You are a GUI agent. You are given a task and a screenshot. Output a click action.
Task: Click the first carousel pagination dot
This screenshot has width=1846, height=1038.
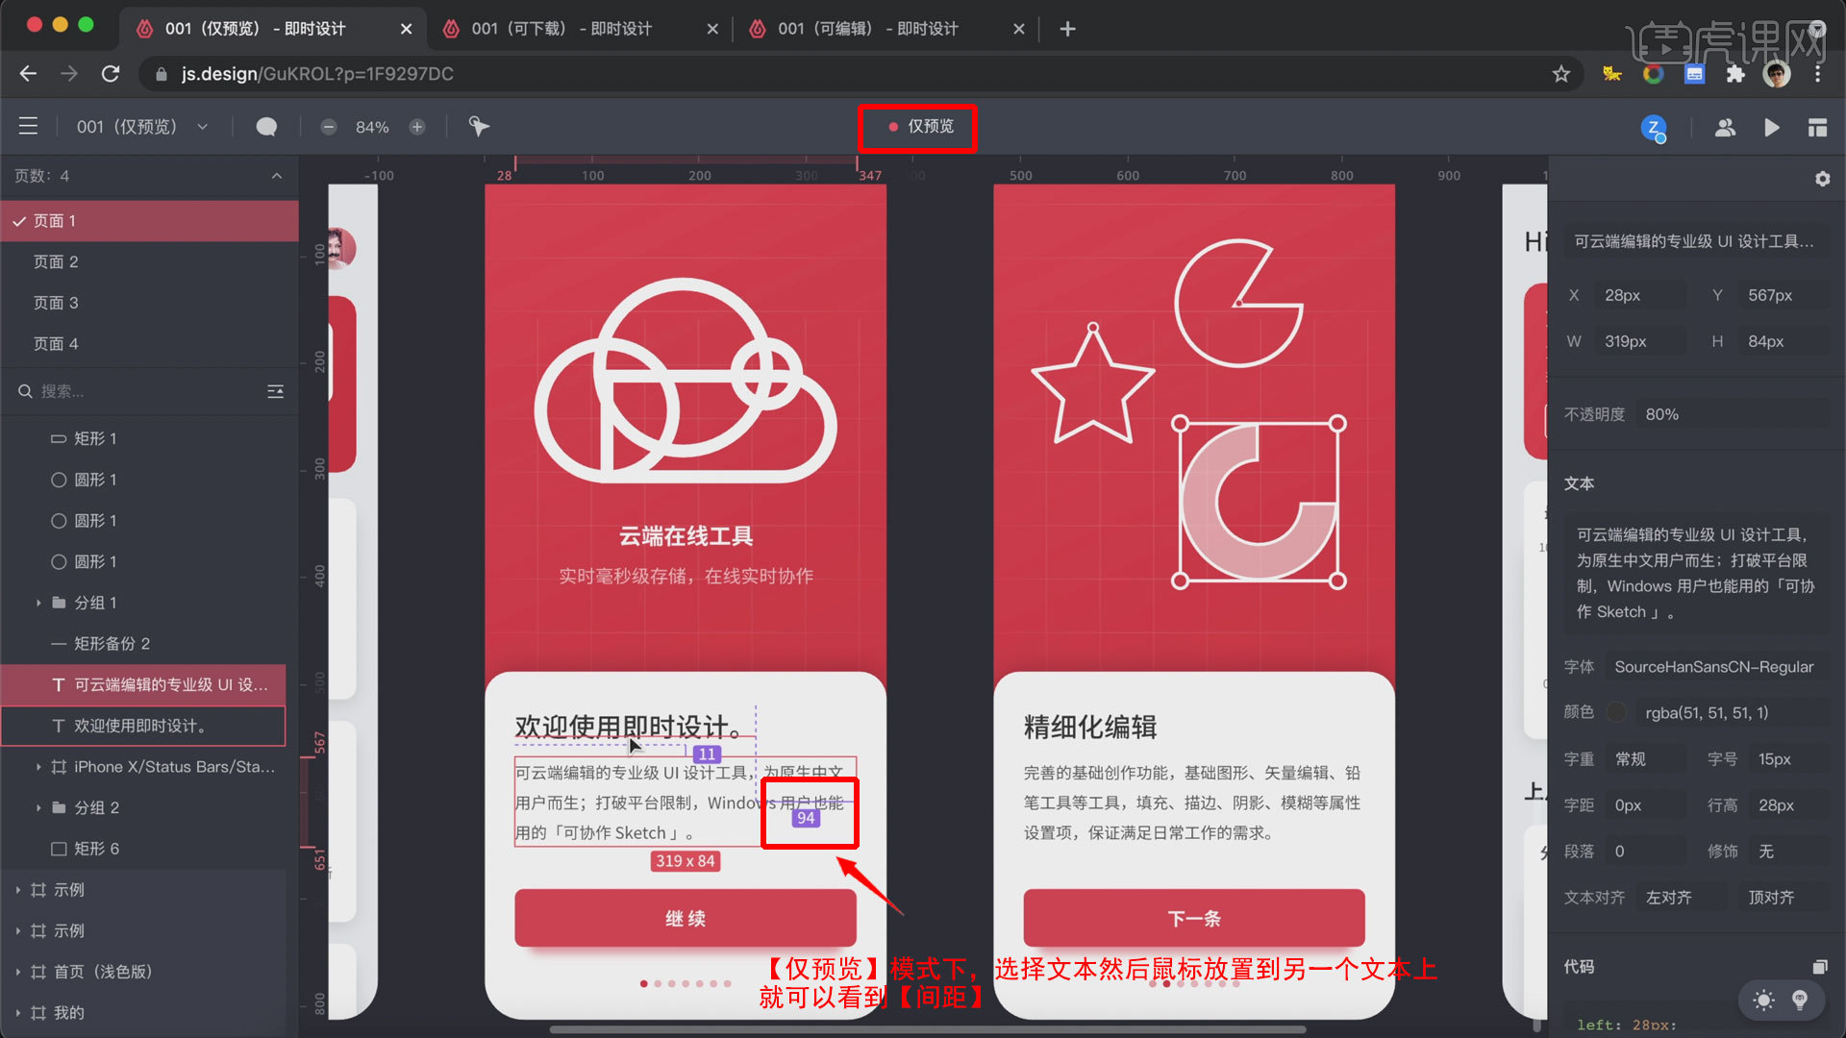point(643,983)
